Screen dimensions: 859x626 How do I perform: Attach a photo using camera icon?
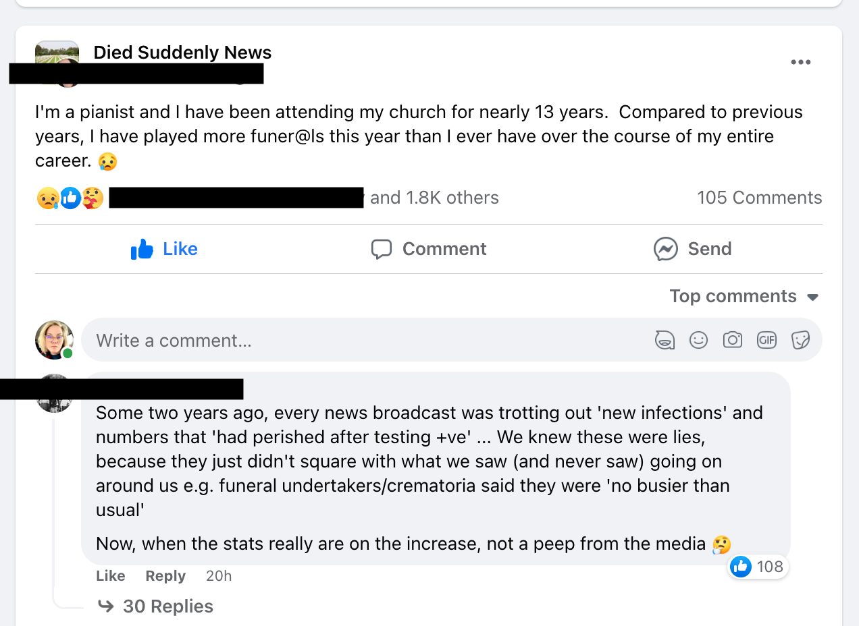[x=732, y=340]
